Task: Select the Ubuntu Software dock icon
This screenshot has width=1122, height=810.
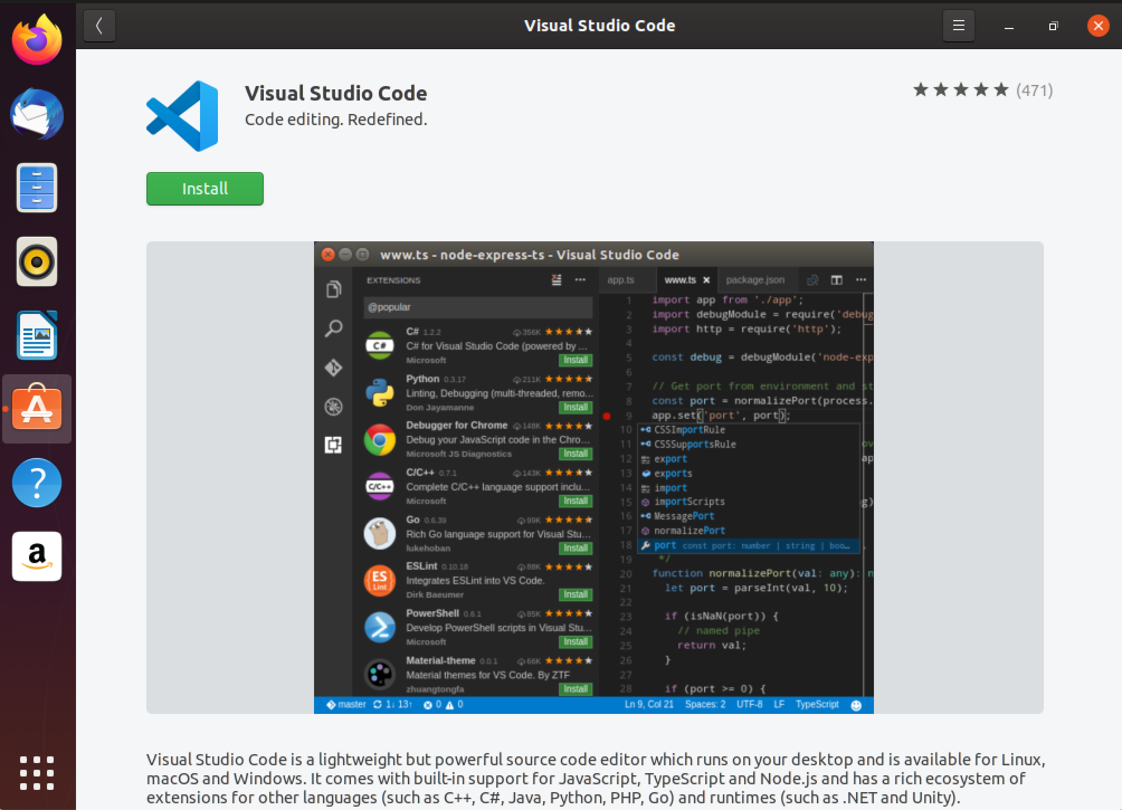Action: (x=36, y=409)
